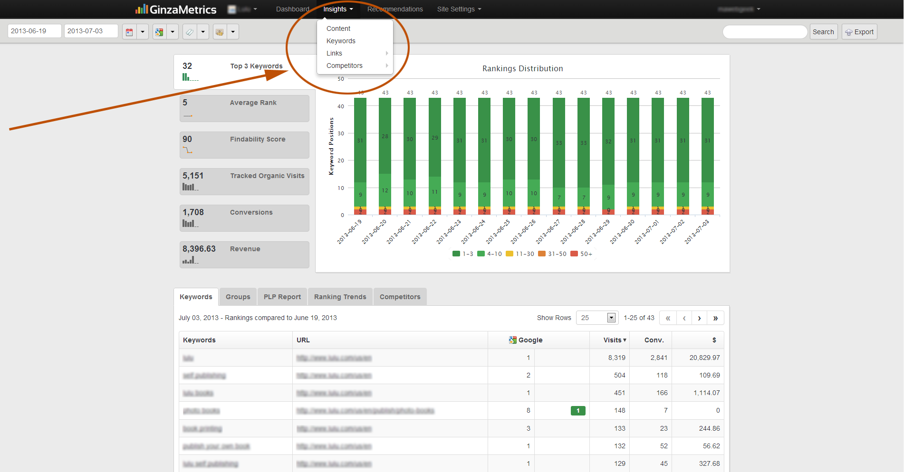904x472 pixels.
Task: Click the tags filter icon
Action: (x=190, y=32)
